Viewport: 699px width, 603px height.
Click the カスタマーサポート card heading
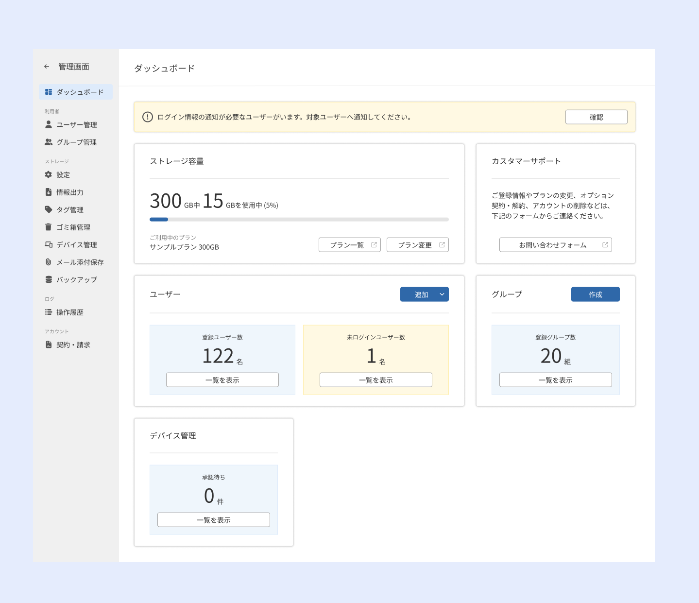pyautogui.click(x=526, y=161)
